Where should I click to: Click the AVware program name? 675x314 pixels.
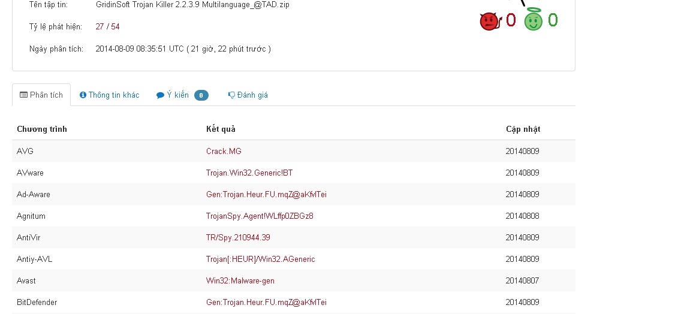(30, 173)
